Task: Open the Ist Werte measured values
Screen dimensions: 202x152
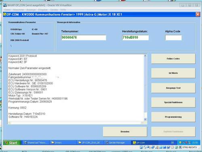Action: [x=173, y=73]
